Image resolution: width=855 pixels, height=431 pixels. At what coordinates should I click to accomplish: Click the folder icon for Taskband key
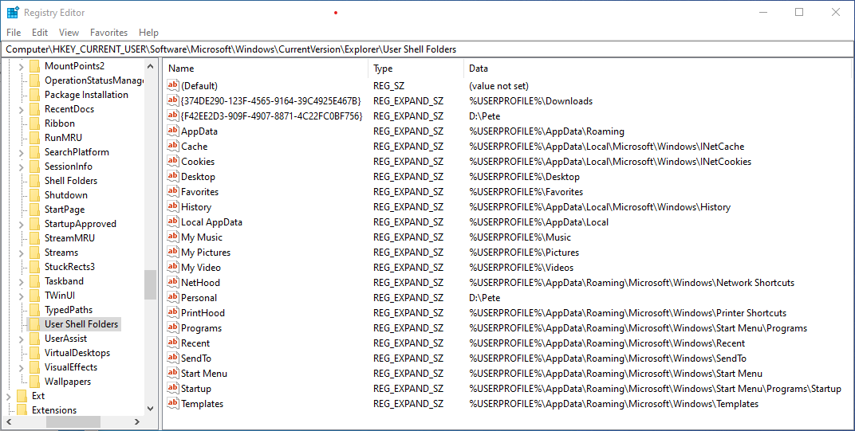[x=35, y=281]
